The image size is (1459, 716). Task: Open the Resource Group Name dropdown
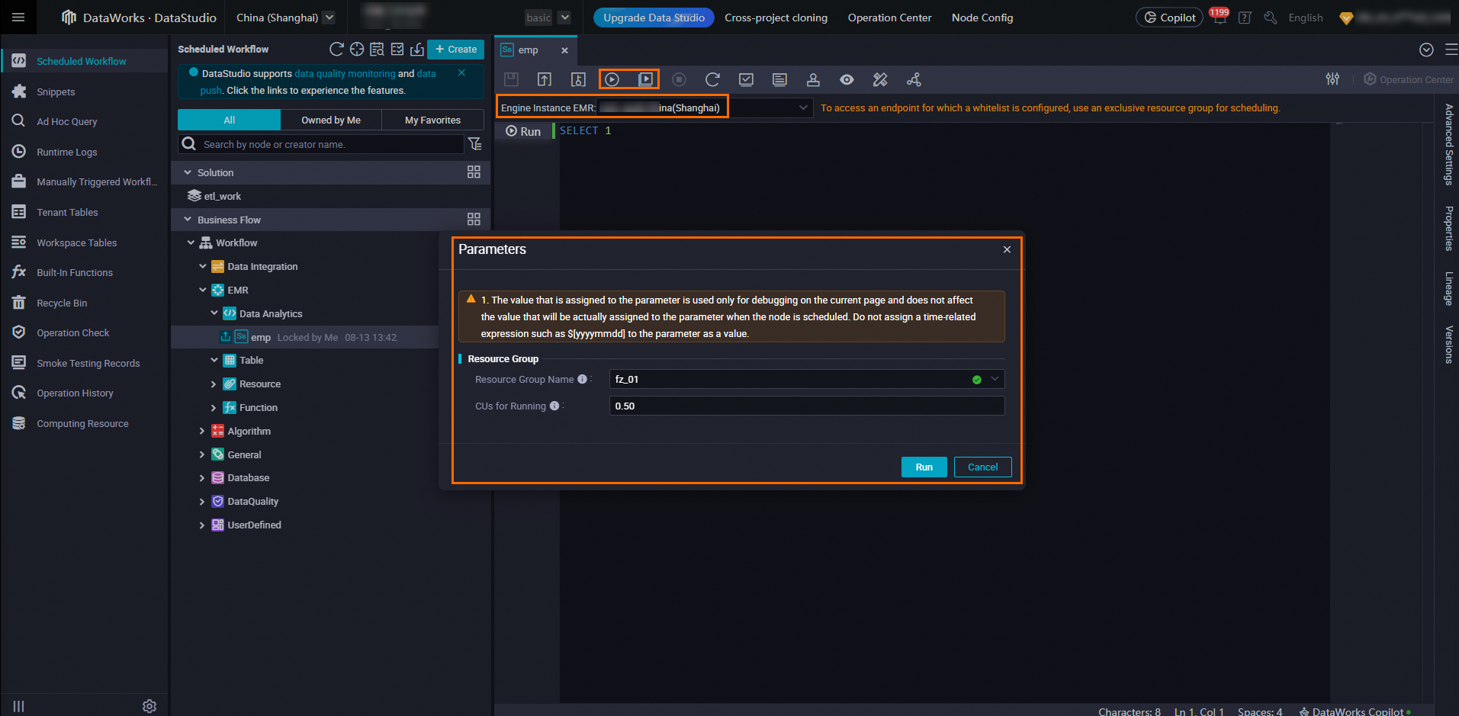coord(807,379)
